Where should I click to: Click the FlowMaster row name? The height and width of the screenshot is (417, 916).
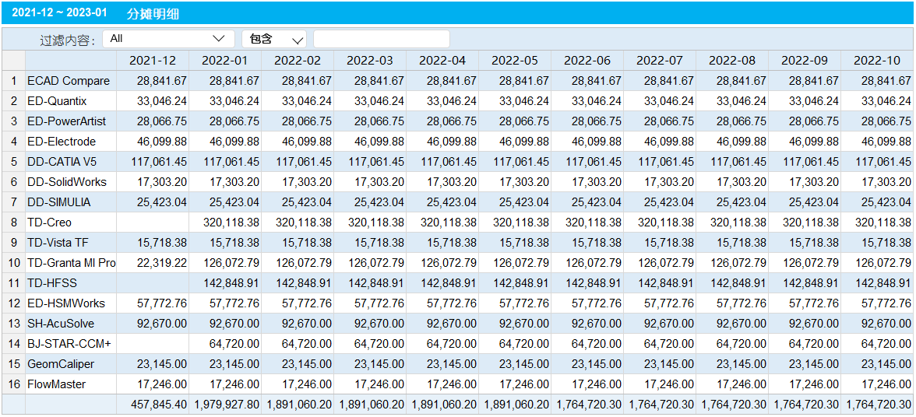click(x=57, y=384)
